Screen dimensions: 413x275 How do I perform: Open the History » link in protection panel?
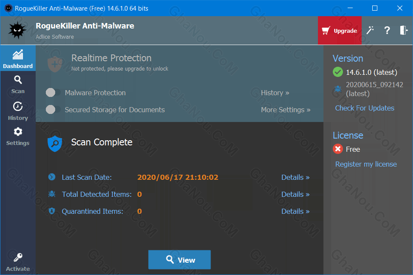coord(275,93)
